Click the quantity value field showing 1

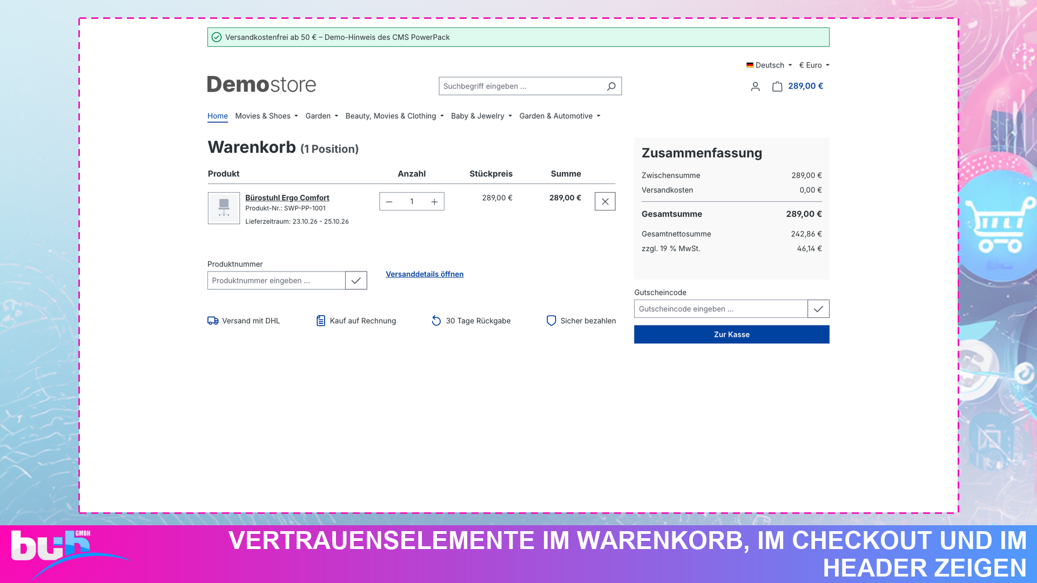click(412, 201)
